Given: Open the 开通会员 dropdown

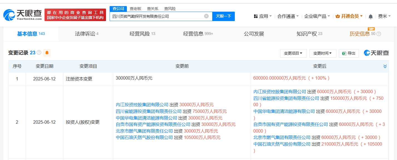Looking at the screenshot, I should tap(349, 16).
